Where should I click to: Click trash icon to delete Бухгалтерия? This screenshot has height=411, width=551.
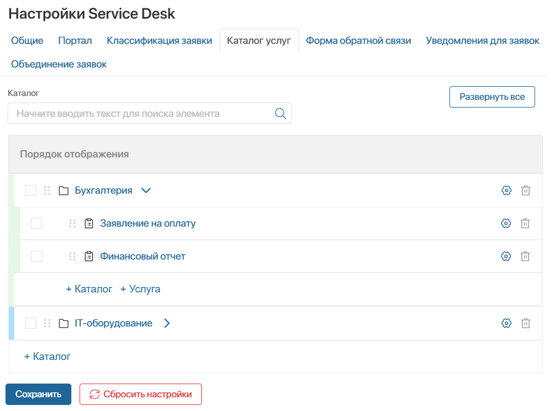click(x=525, y=190)
